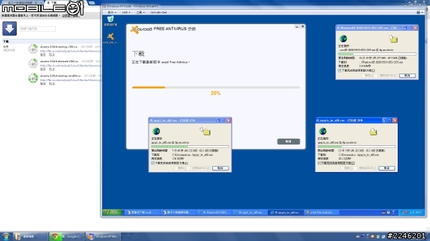Viewport: 430px width, 241px height.
Task: Click the help icon in Virtual PC menu bar
Action: click(x=419, y=12)
